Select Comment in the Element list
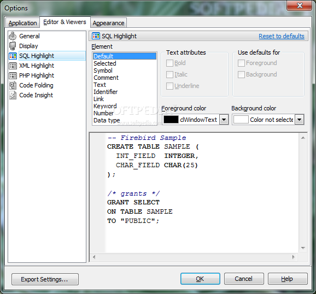Image resolution: width=316 pixels, height=294 pixels. tap(125, 78)
